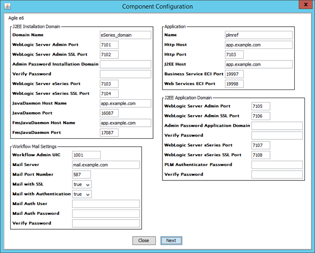Click the J2EE Installation Domain group title
The height and width of the screenshot is (253, 315).
[x=36, y=27]
